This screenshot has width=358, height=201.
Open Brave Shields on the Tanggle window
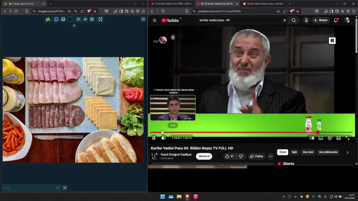click(89, 11)
